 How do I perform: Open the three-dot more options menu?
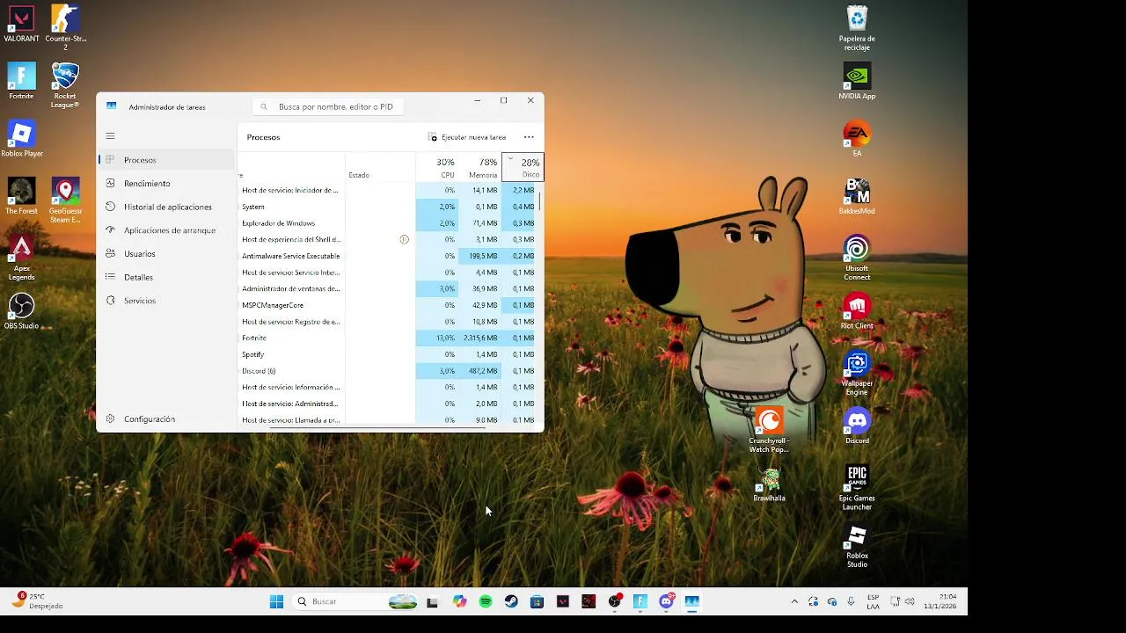(x=529, y=137)
